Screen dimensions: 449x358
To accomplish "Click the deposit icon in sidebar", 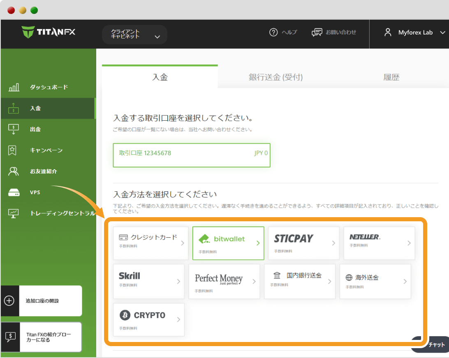I will pyautogui.click(x=14, y=108).
